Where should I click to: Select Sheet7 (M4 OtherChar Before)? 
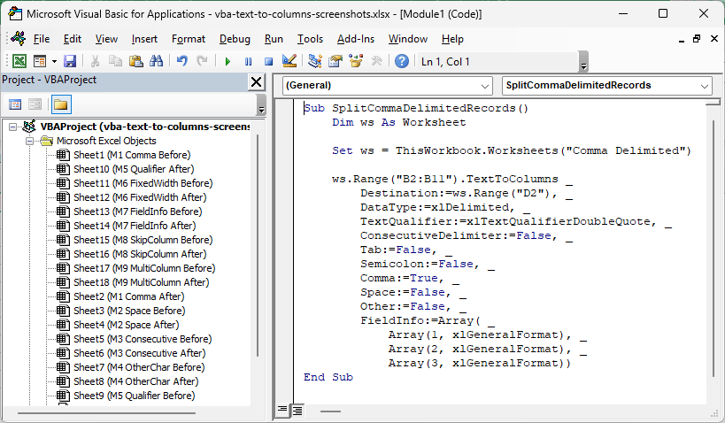(x=139, y=367)
